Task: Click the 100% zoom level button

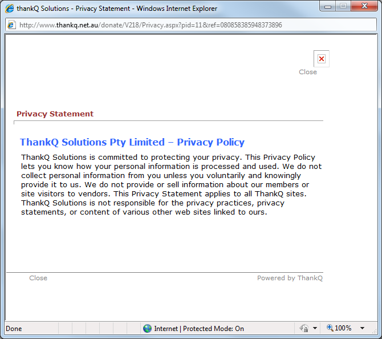Action: point(343,328)
